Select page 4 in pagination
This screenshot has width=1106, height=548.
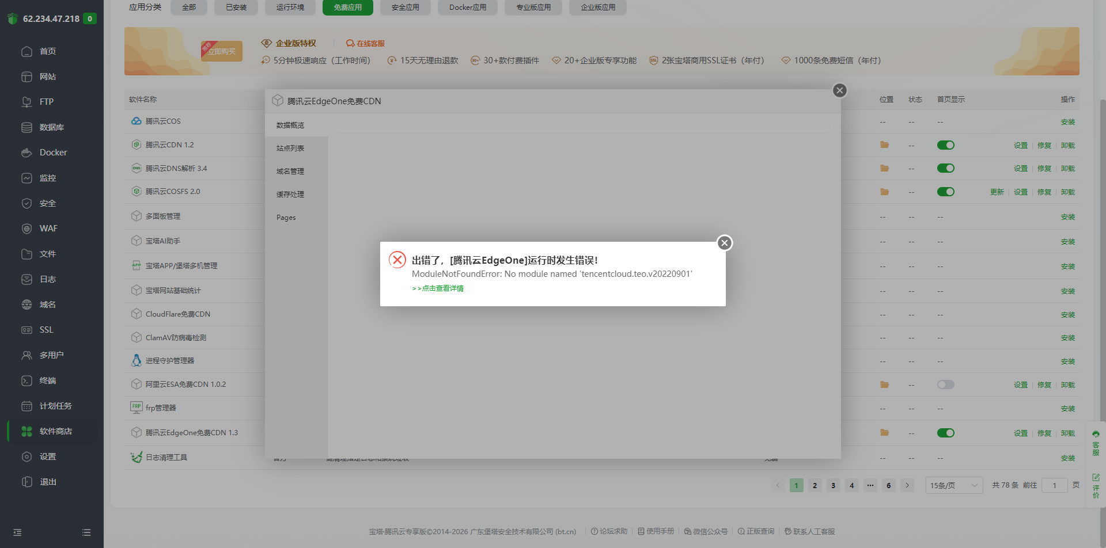[x=851, y=485]
